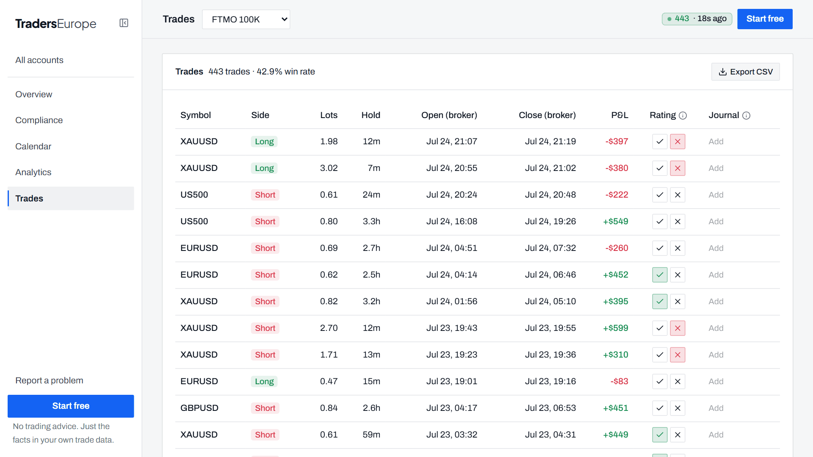Click the 443 sync status badge
The width and height of the screenshot is (813, 457).
[697, 19]
